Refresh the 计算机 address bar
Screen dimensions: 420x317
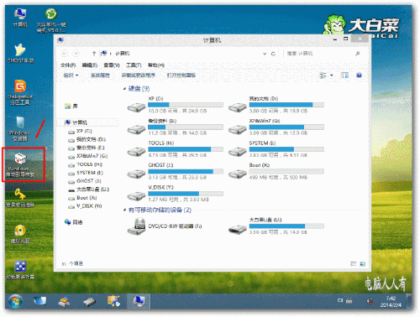(273, 54)
